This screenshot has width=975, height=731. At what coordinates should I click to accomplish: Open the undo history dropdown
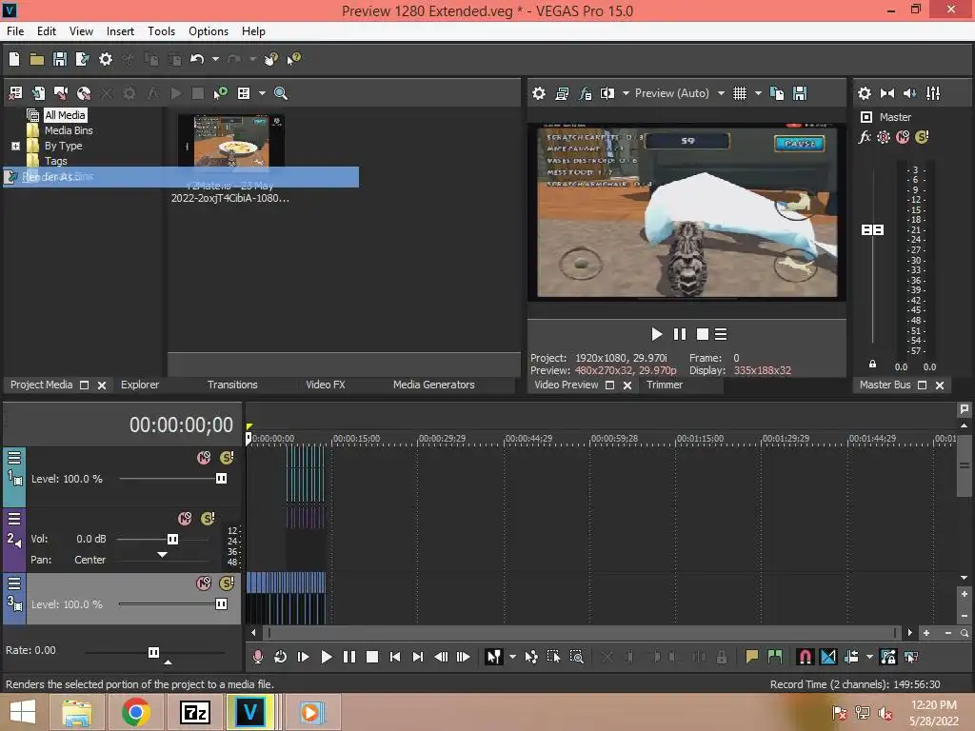pyautogui.click(x=215, y=59)
